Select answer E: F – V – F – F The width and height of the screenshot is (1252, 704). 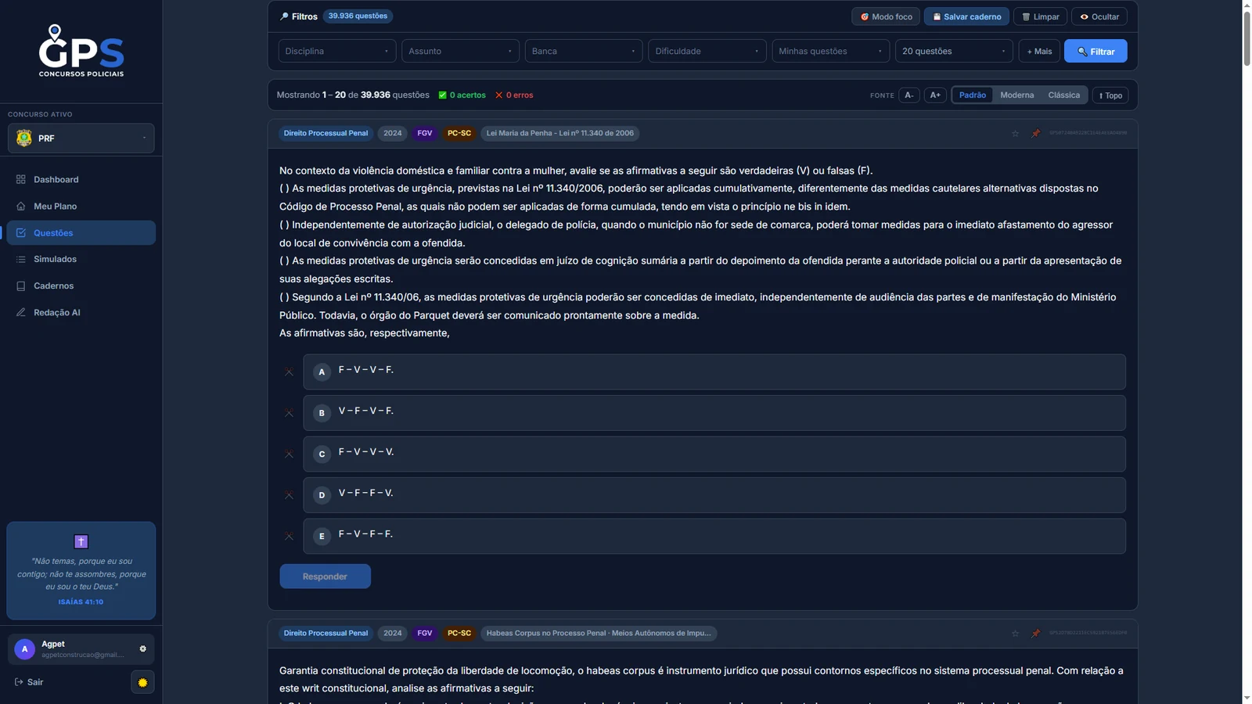tap(714, 536)
